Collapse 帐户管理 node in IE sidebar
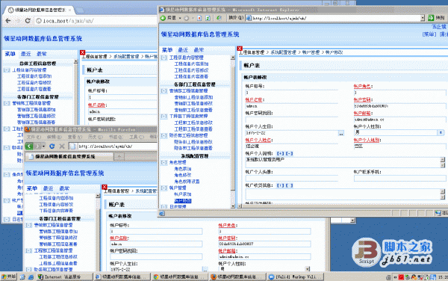This screenshot has height=281, width=448. pyautogui.click(x=164, y=188)
